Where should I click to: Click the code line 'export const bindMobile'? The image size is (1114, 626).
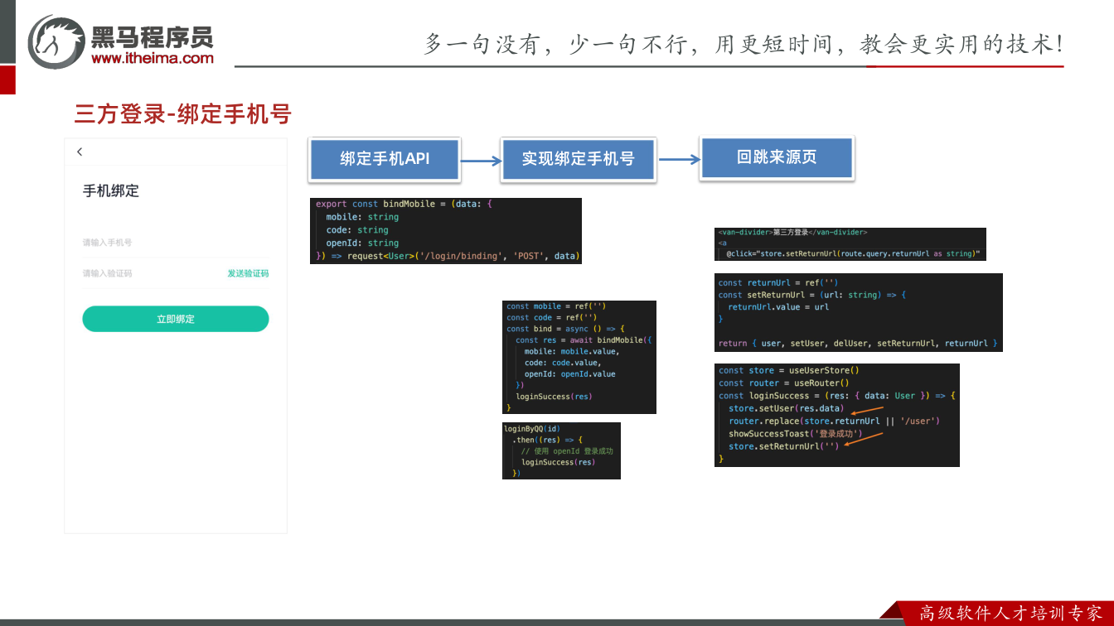[x=404, y=204]
